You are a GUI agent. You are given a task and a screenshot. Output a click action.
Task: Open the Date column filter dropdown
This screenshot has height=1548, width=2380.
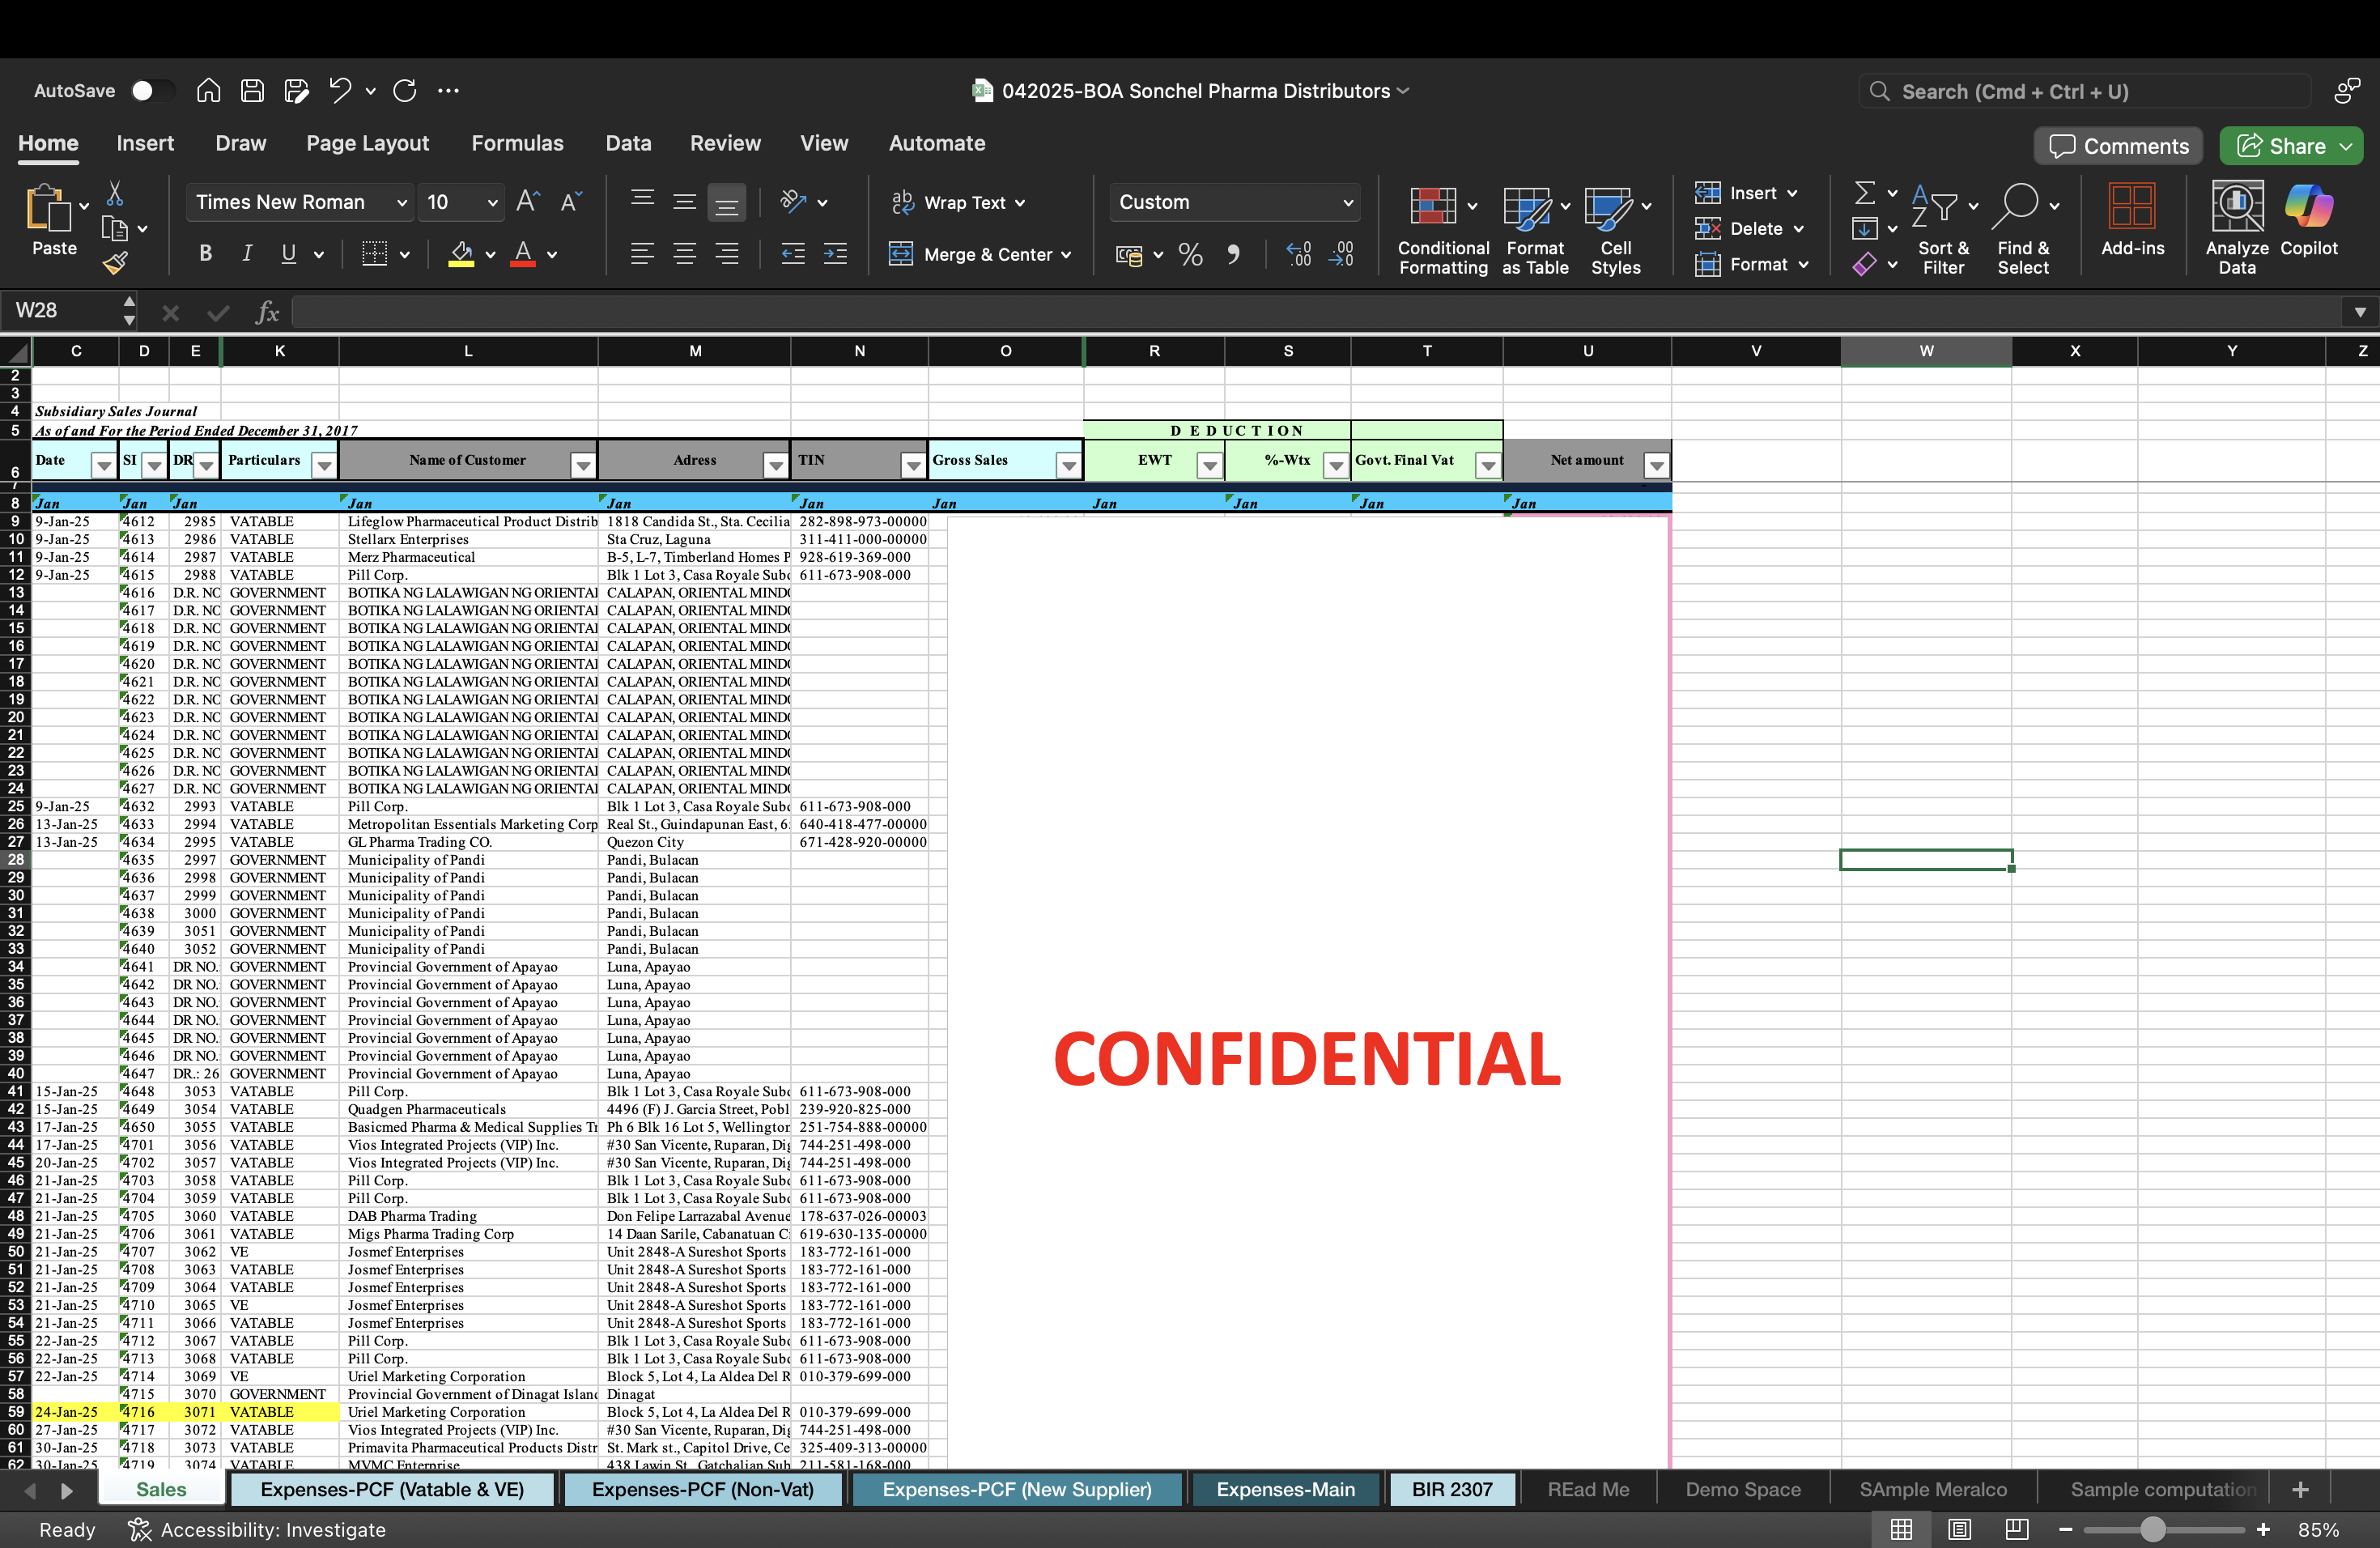[x=104, y=465]
